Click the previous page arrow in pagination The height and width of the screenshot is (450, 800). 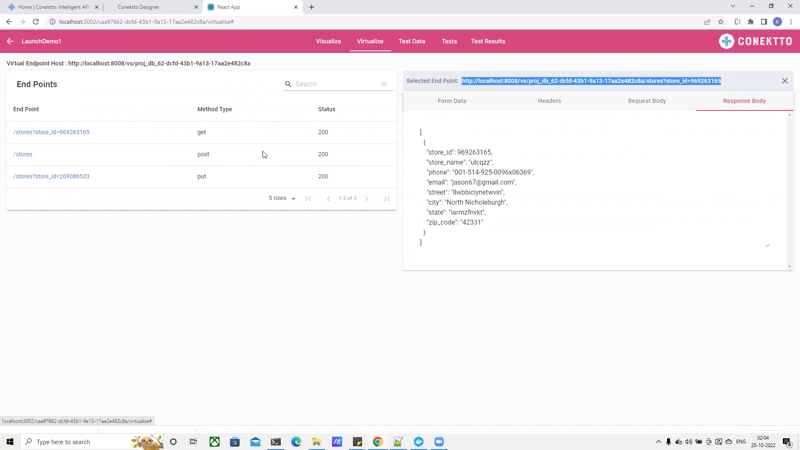coord(328,199)
